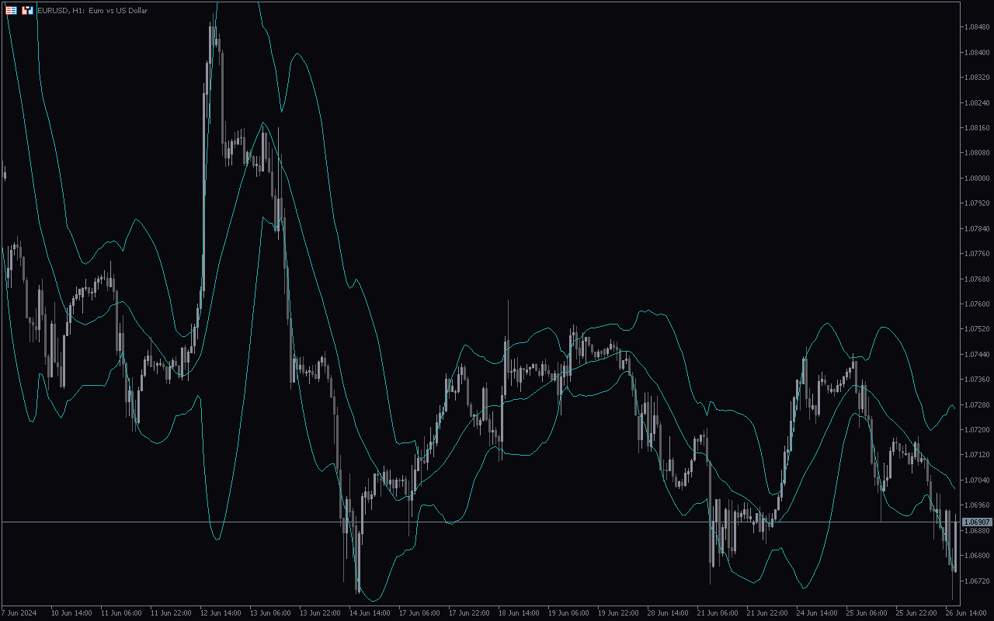
Task: Click the 20 Jun 14:00 time label
Action: [668, 613]
